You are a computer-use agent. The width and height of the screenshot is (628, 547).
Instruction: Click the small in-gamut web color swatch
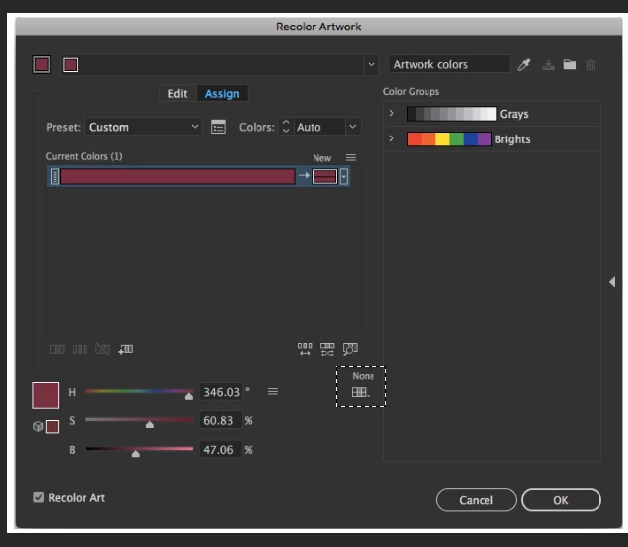point(52,427)
